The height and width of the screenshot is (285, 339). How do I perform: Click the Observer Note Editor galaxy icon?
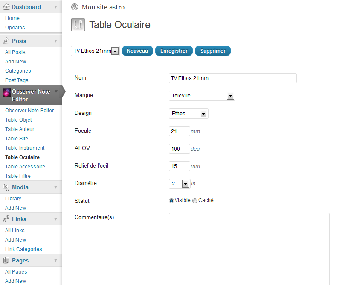[6, 93]
